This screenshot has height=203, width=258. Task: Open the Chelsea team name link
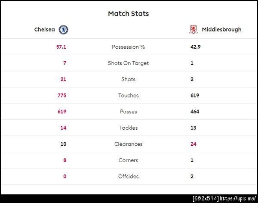pos(45,30)
